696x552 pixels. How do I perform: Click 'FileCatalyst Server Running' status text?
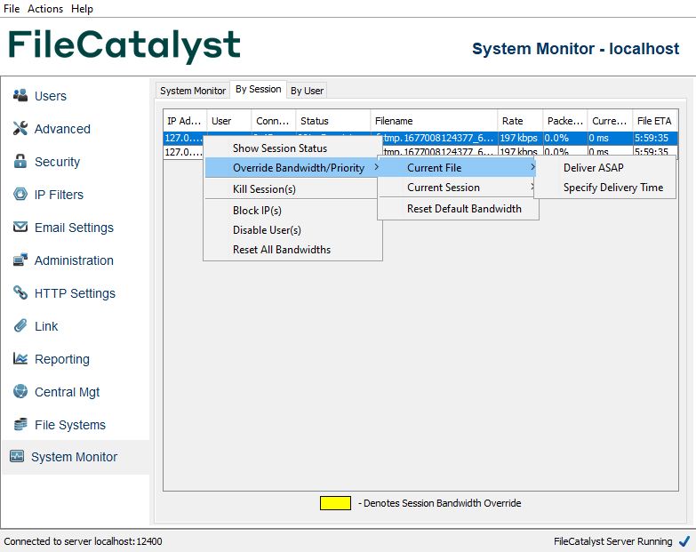pos(613,541)
